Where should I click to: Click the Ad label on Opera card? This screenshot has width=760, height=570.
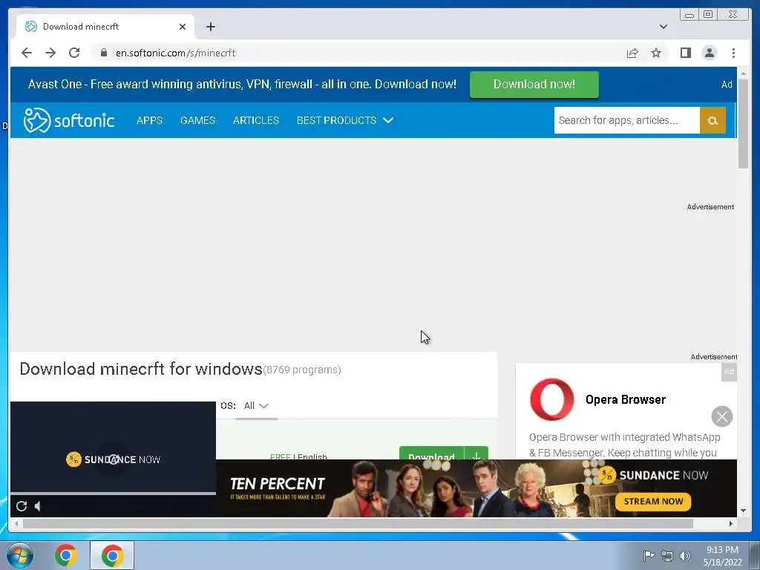pyautogui.click(x=729, y=372)
